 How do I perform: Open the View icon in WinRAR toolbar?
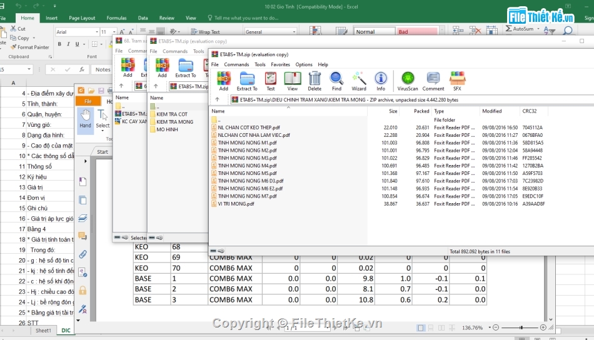click(293, 81)
